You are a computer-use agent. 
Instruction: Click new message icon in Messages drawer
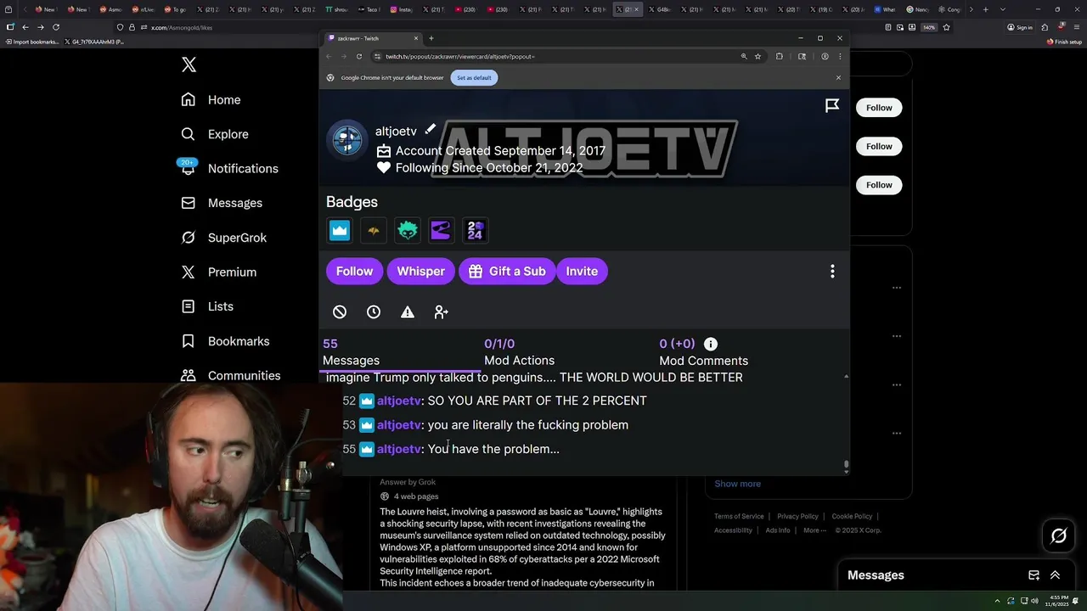tap(1033, 575)
